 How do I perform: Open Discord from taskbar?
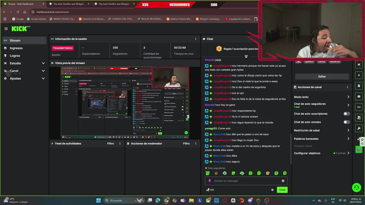(x=250, y=200)
